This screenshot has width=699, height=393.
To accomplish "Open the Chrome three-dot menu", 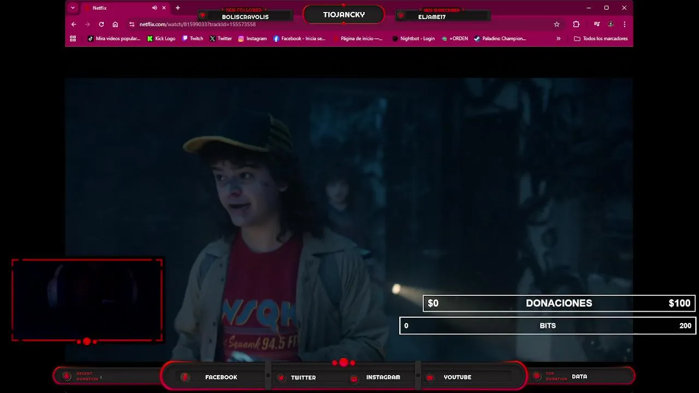I will 624,24.
